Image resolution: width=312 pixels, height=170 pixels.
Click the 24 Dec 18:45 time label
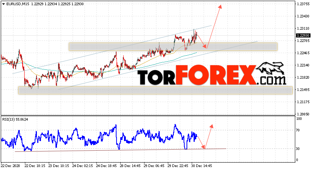(x=106, y=166)
